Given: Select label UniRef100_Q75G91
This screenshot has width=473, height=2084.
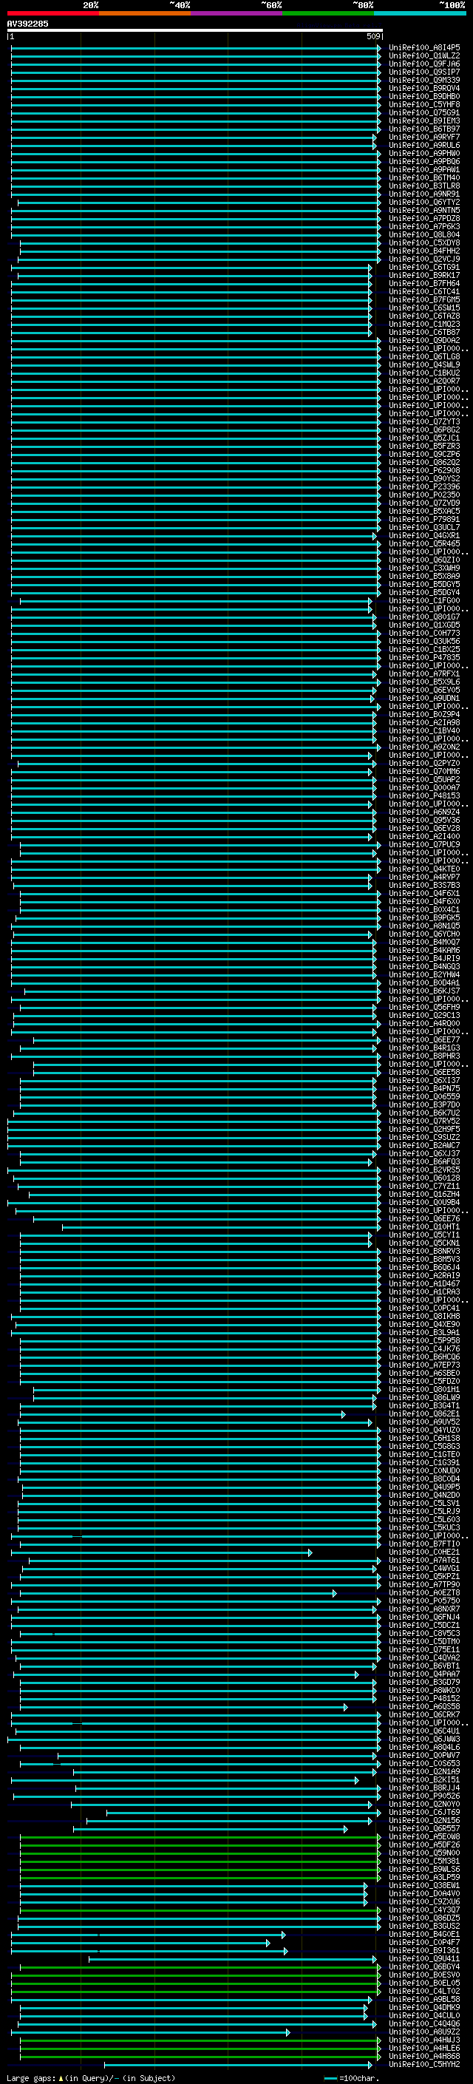Looking at the screenshot, I should 424,112.
